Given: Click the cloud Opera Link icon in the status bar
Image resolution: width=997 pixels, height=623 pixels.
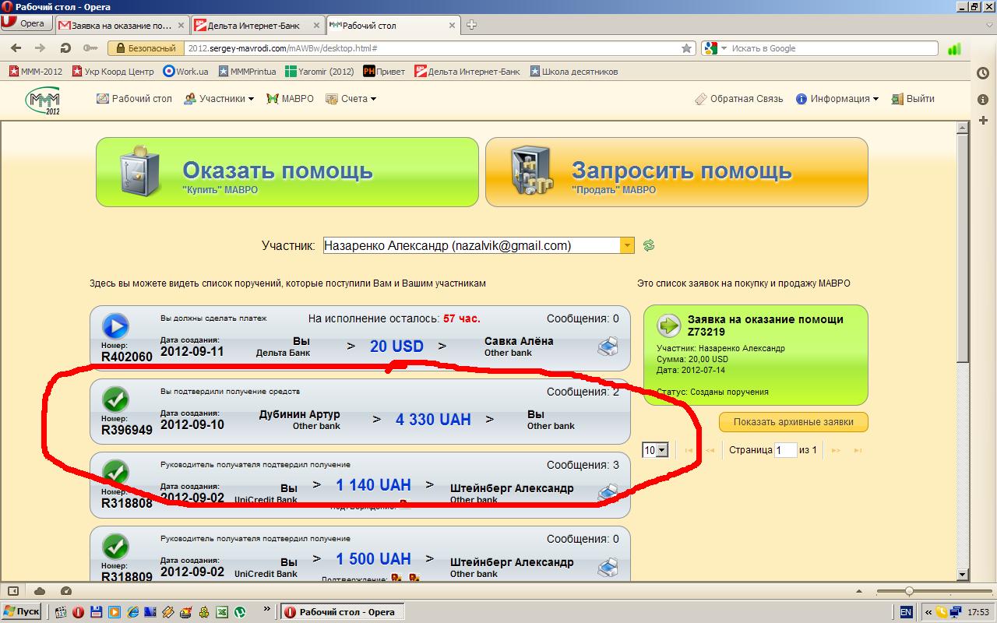Looking at the screenshot, I should [40, 590].
